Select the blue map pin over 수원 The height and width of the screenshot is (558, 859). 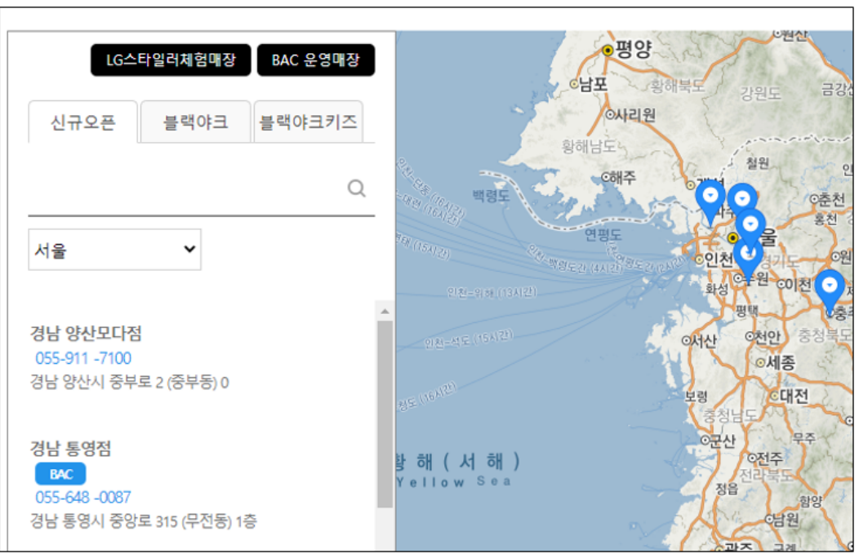748,260
